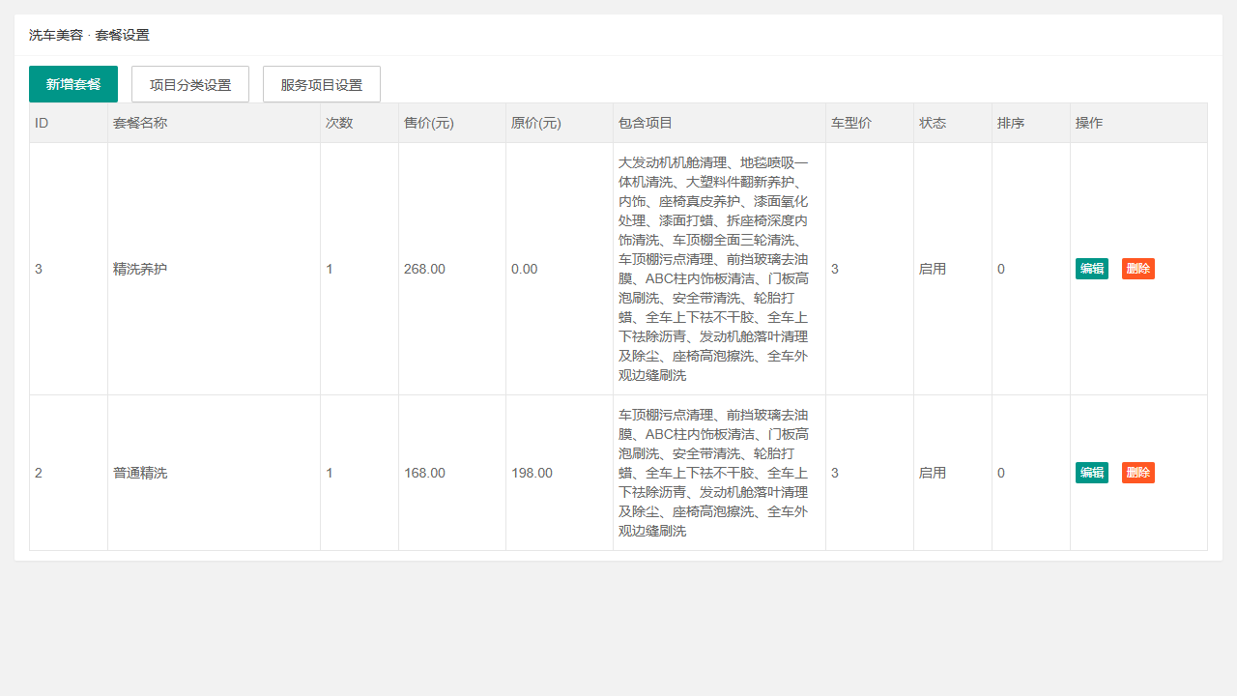Click ID cell 3
The width and height of the screenshot is (1237, 696).
pos(69,269)
